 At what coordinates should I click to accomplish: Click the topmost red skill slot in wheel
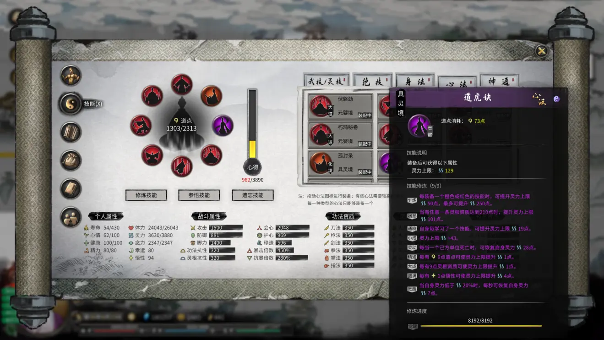point(182,84)
